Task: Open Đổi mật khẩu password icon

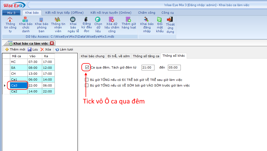Action: coord(160,20)
